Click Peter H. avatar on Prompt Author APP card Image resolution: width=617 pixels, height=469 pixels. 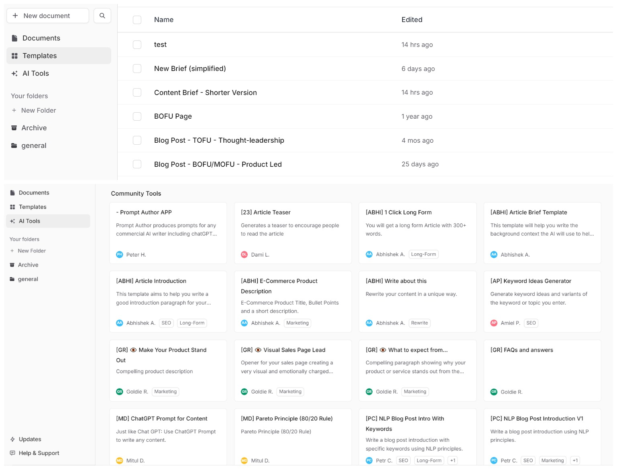pos(120,255)
